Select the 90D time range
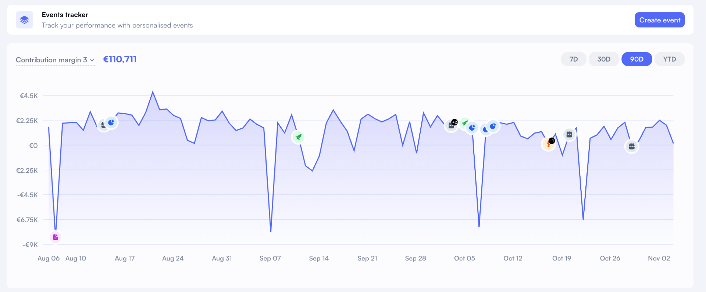This screenshot has width=706, height=292. tap(637, 59)
